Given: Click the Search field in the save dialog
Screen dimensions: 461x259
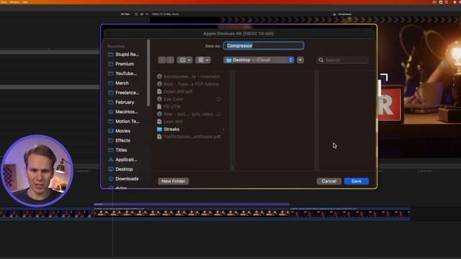Looking at the screenshot, I should point(343,60).
